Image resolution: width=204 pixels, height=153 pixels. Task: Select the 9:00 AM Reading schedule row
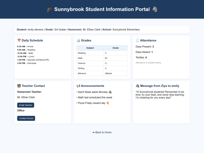pyautogui.click(x=26, y=50)
